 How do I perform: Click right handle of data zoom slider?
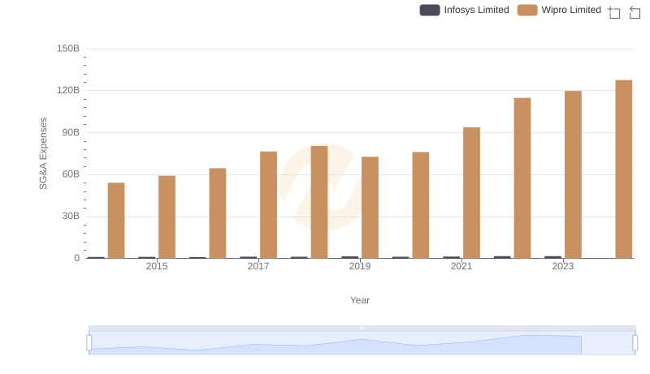coord(635,342)
